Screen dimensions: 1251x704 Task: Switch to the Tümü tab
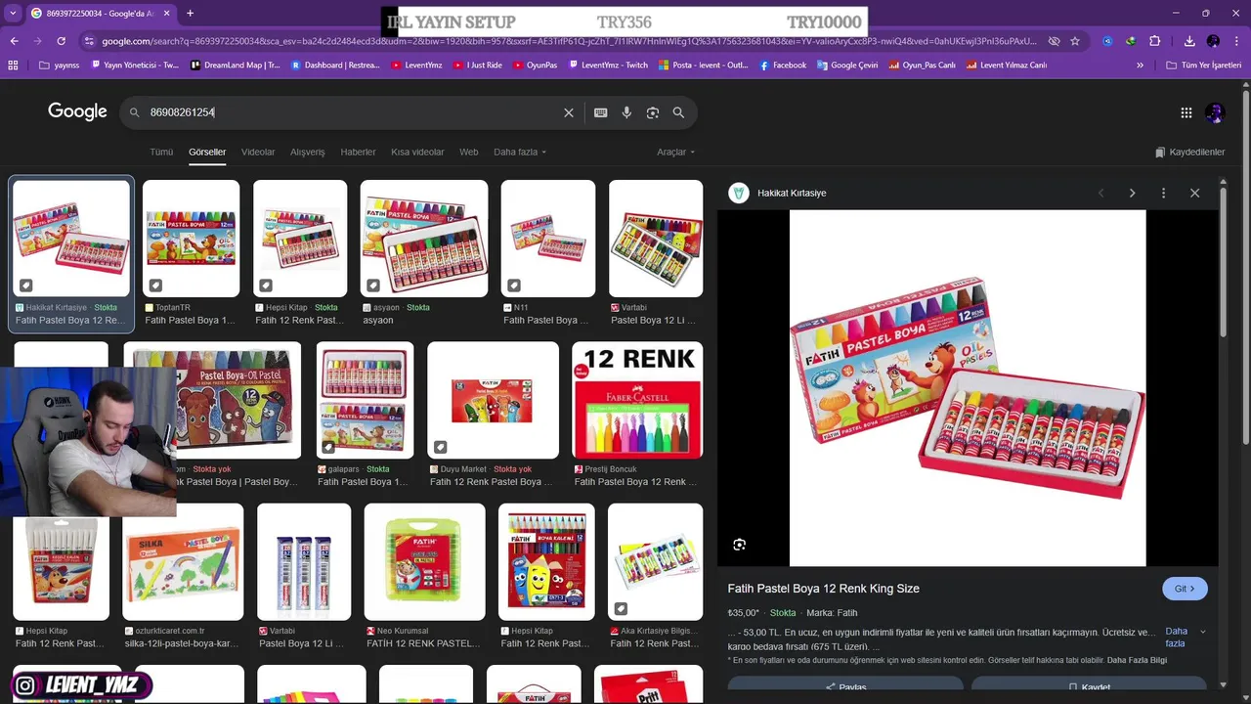[x=161, y=152]
